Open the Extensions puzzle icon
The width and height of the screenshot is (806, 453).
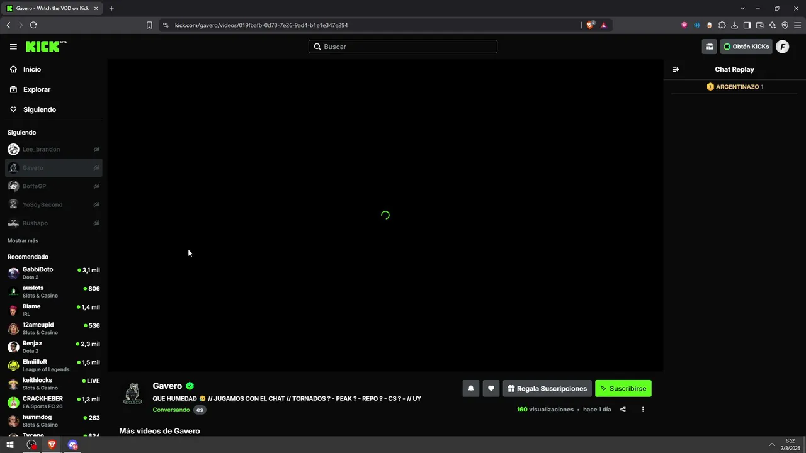click(x=722, y=25)
